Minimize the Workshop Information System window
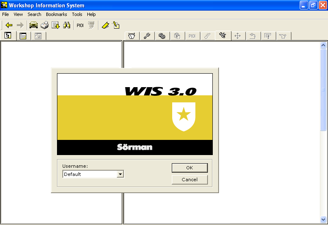The width and height of the screenshot is (328, 225). [304, 5]
